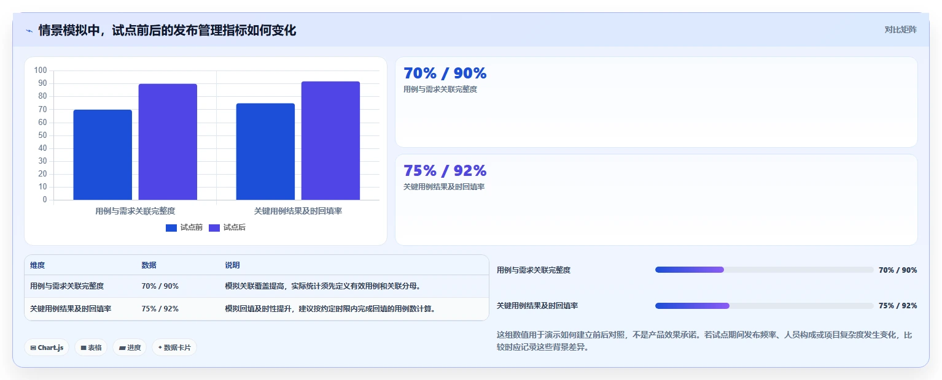Click the lightning icon beside the title

point(29,30)
